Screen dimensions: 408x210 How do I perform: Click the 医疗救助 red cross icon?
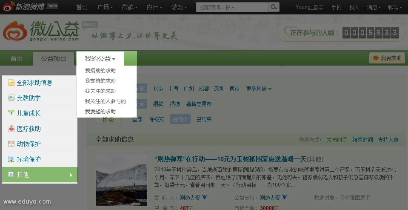coord(11,129)
